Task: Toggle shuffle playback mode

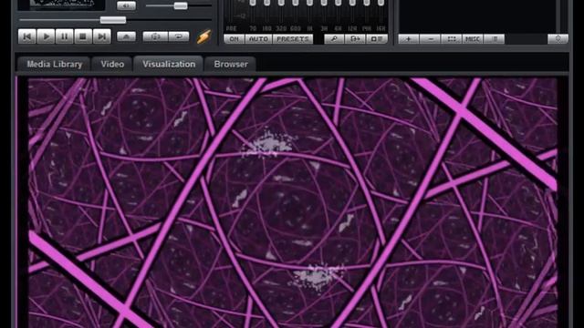Action: coord(155,36)
